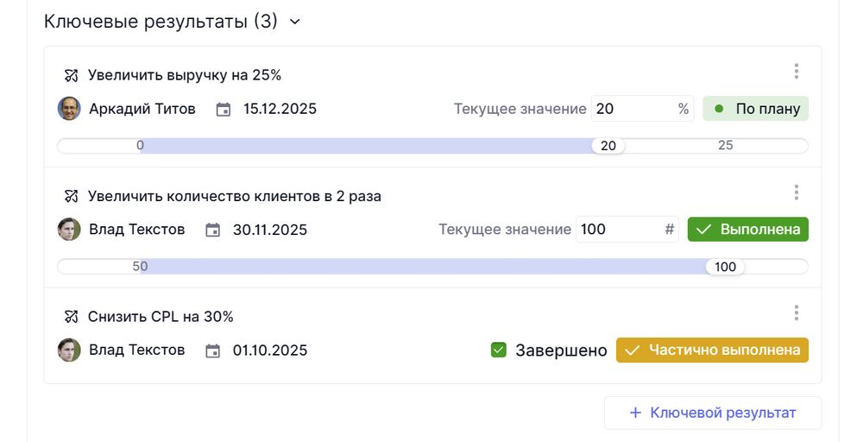Click the calendar icon next to 01.10.2025

click(x=213, y=350)
